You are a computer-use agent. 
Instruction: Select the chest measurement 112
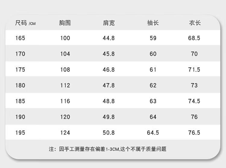pyautogui.click(x=65, y=85)
